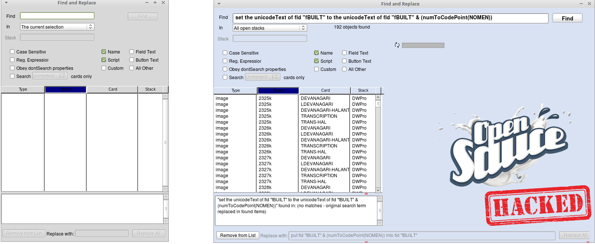Check Custom in the right window
This screenshot has width=595, height=244.
coord(316,69)
